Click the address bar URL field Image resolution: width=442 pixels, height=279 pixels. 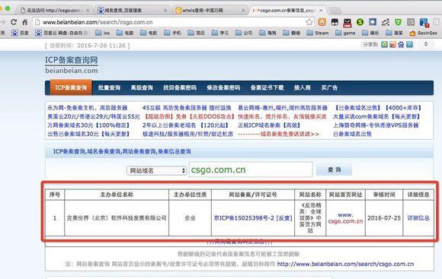[169, 22]
